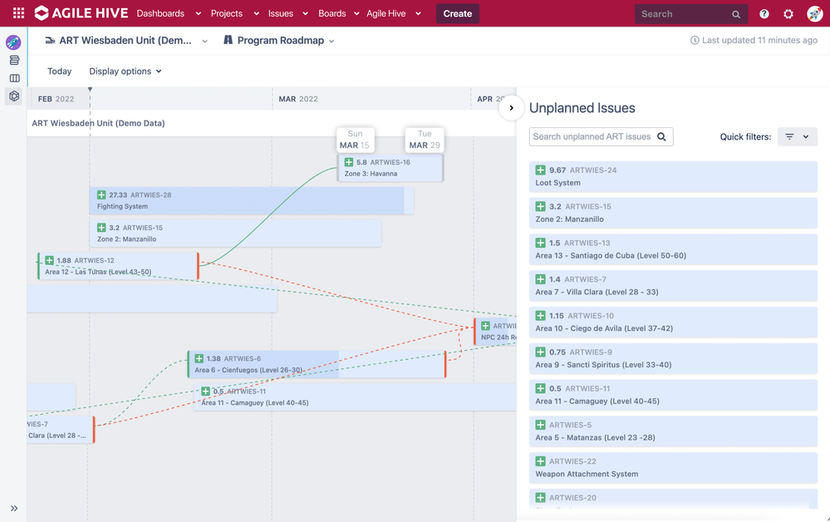The height and width of the screenshot is (522, 830).
Task: Open the Dashboards menu
Action: (x=169, y=14)
